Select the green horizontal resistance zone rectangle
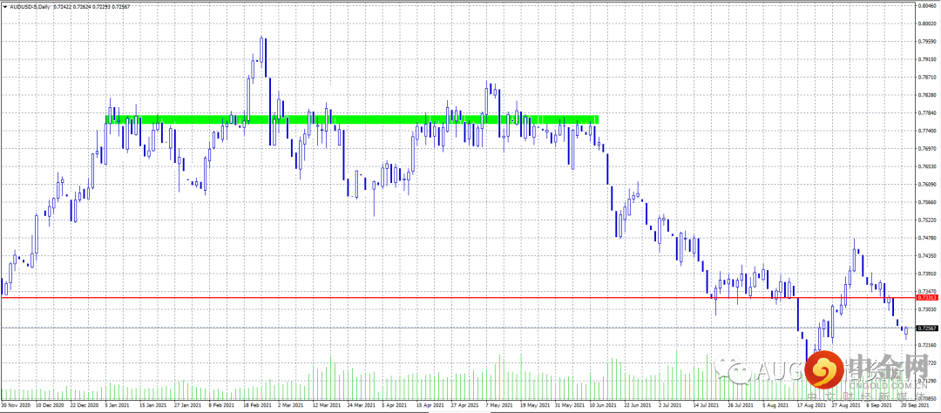Image resolution: width=941 pixels, height=413 pixels. click(352, 119)
